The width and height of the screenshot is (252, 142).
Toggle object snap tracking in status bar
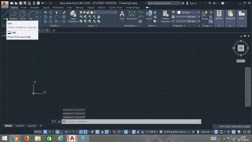(81, 132)
